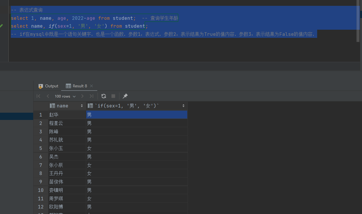This screenshot has height=214, width=362.
Task: Go to first page of results
Action: tap(38, 96)
